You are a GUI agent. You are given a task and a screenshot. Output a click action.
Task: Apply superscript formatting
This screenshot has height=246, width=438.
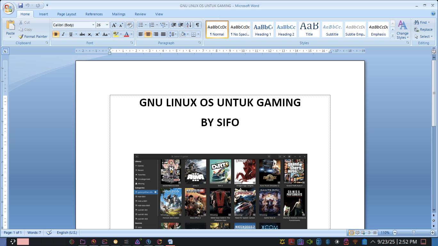[x=97, y=34]
